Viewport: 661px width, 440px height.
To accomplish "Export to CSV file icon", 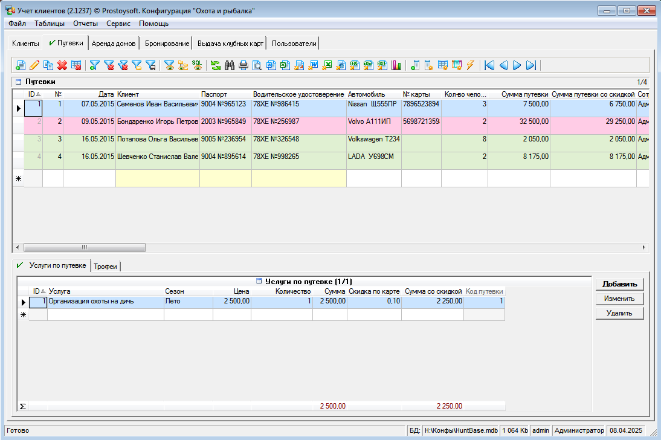I will [355, 65].
